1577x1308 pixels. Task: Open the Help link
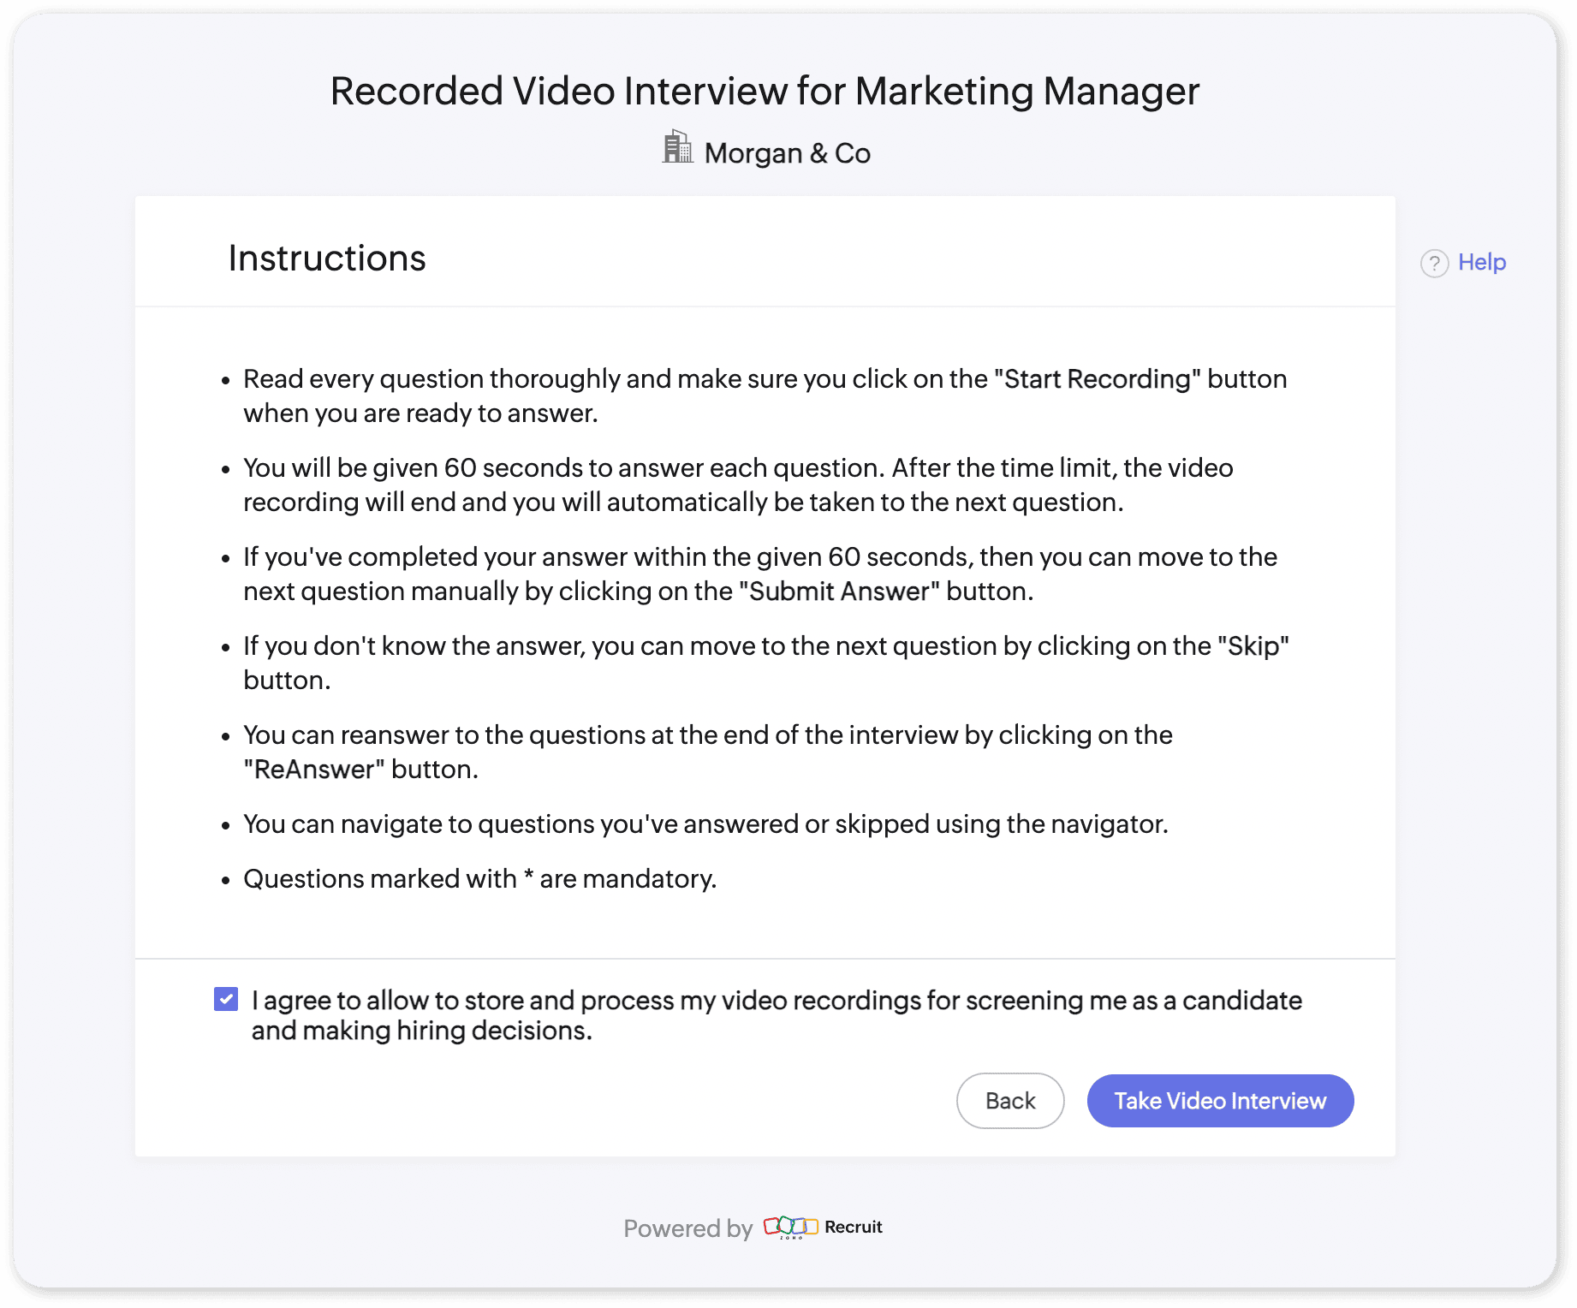1481,262
